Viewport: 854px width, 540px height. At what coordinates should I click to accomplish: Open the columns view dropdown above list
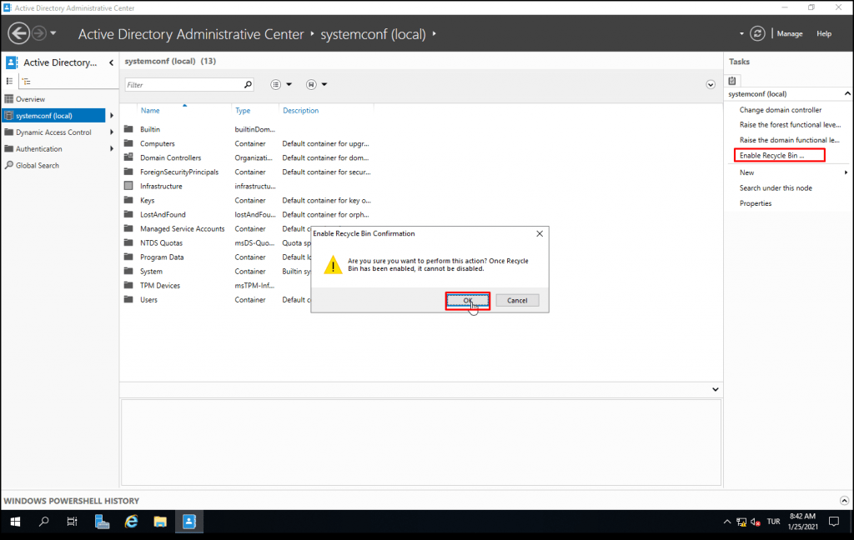(275, 84)
